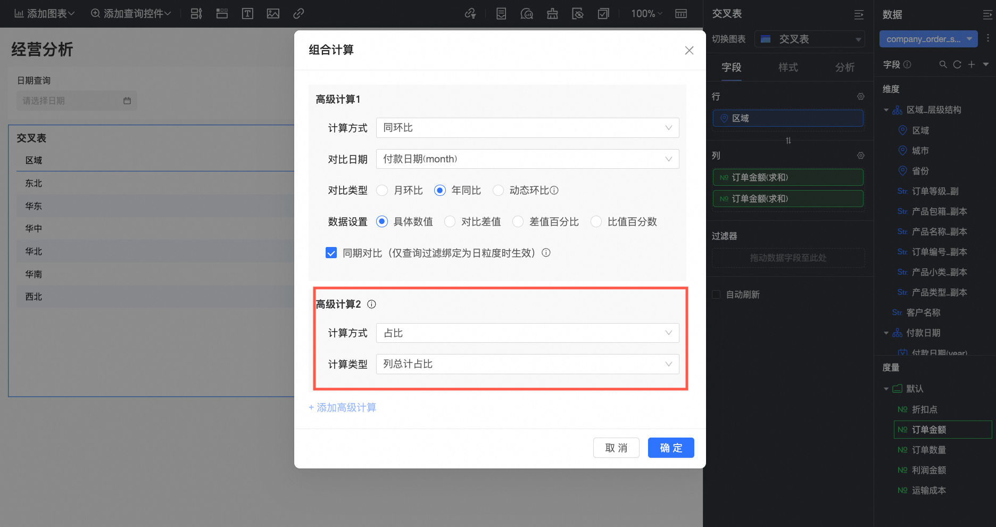996x527 pixels.
Task: Open the 计算方式 同环比 dropdown
Action: coord(527,128)
